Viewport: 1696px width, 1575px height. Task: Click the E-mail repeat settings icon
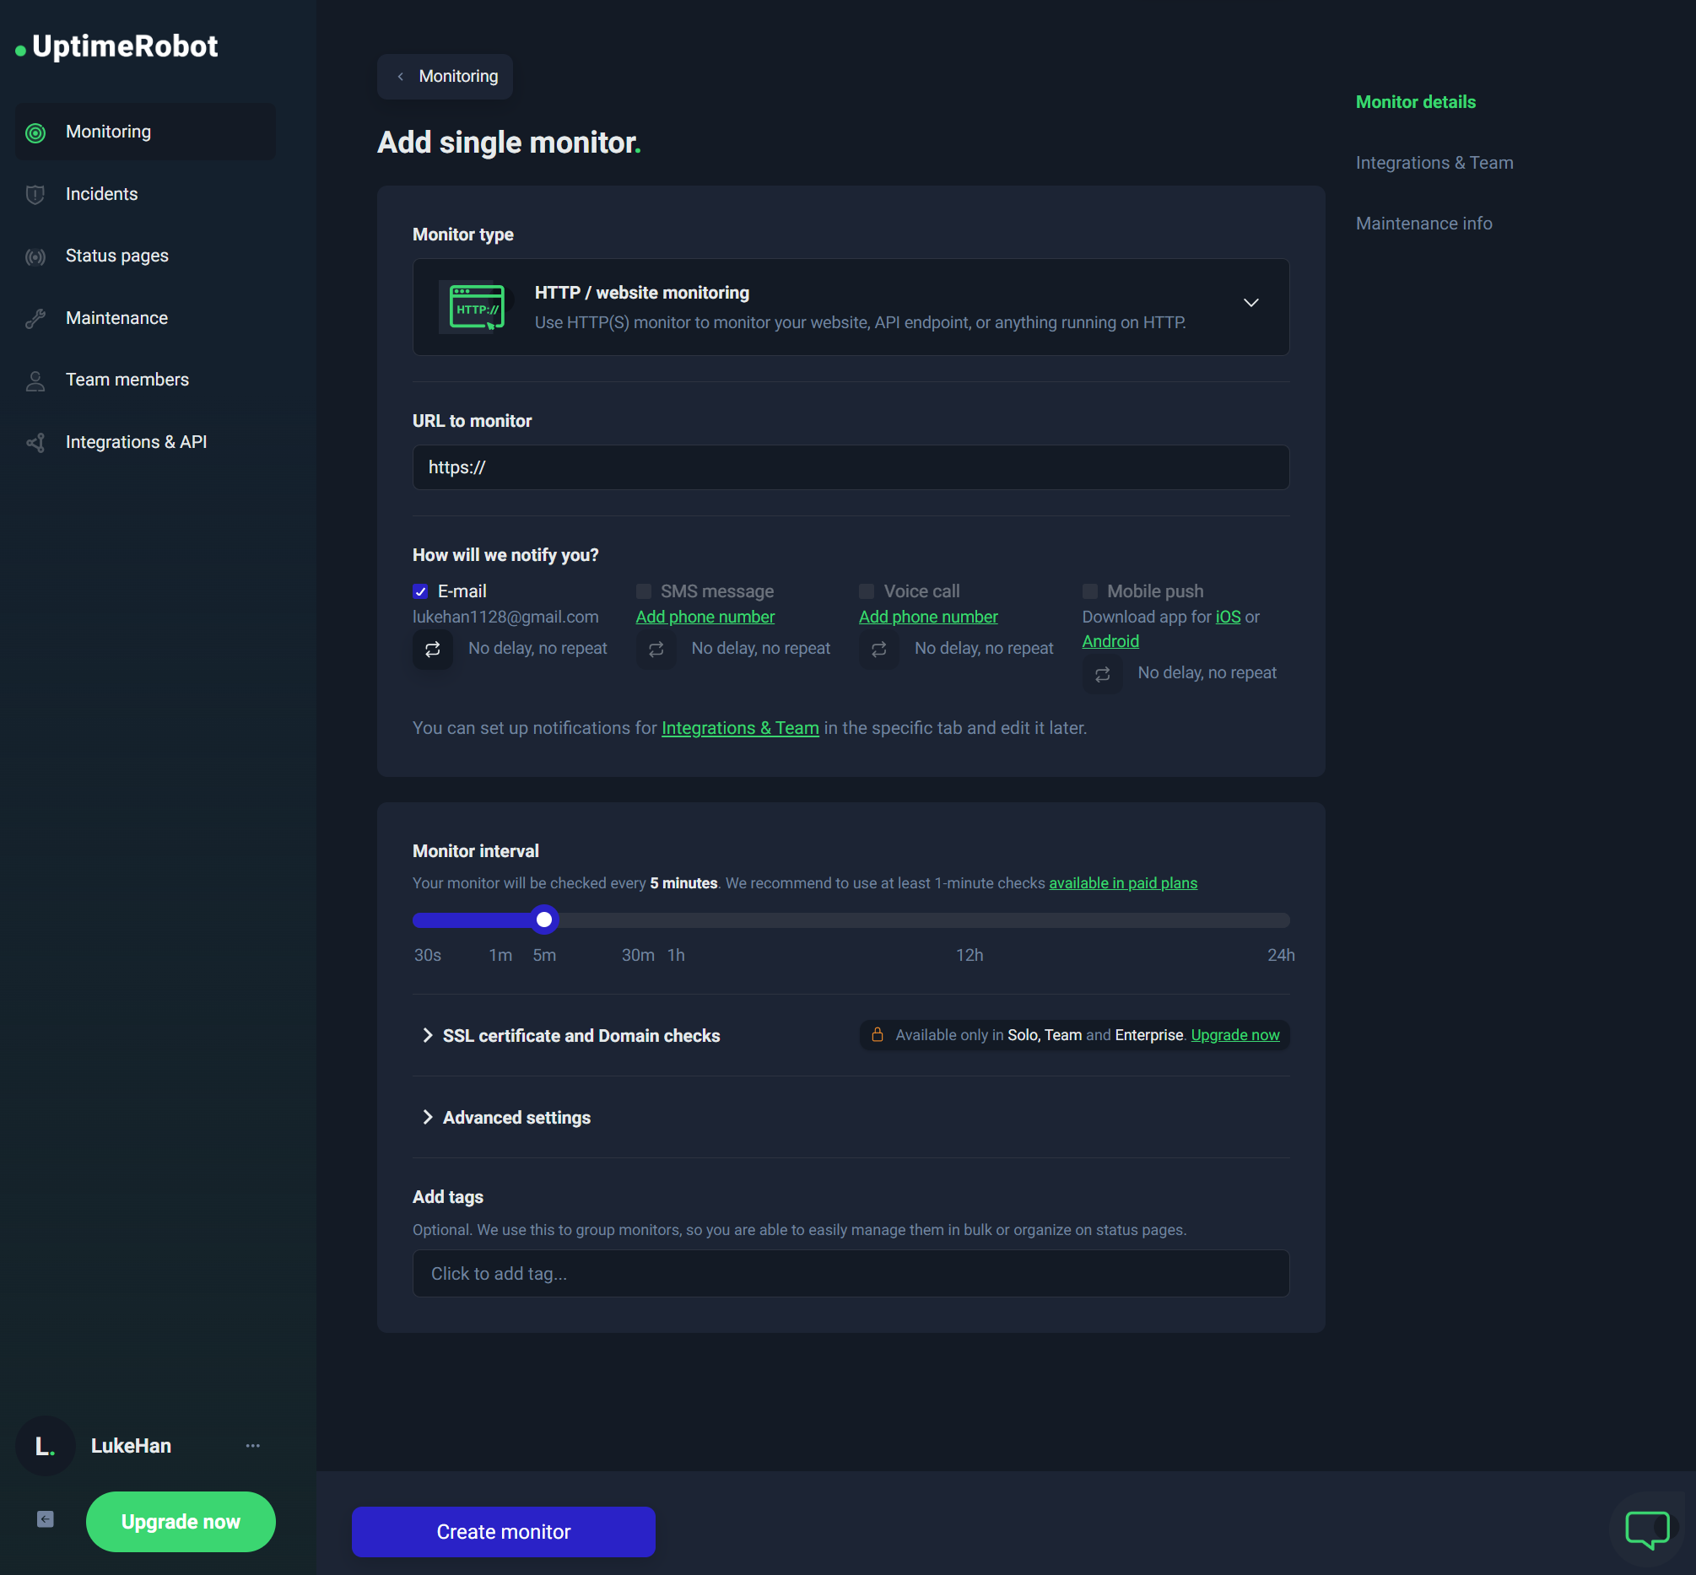[432, 650]
